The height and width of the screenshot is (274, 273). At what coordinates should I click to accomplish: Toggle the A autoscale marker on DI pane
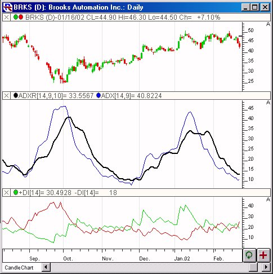click(268, 200)
